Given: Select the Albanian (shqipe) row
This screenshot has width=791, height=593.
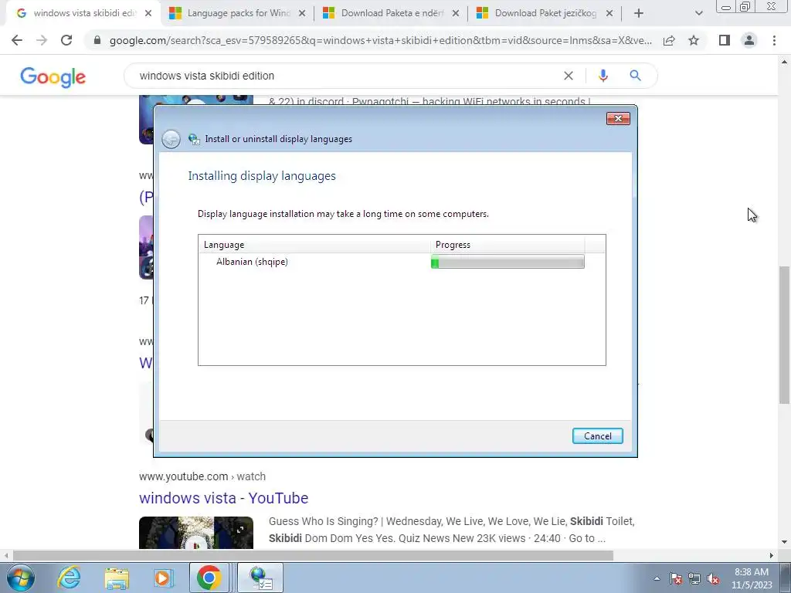Looking at the screenshot, I should pyautogui.click(x=402, y=262).
